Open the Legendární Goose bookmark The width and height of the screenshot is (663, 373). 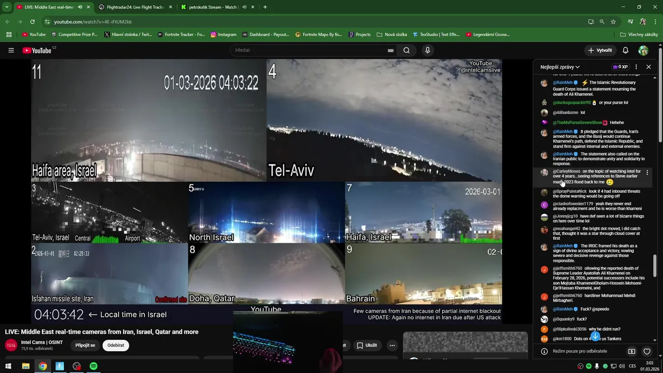[487, 35]
